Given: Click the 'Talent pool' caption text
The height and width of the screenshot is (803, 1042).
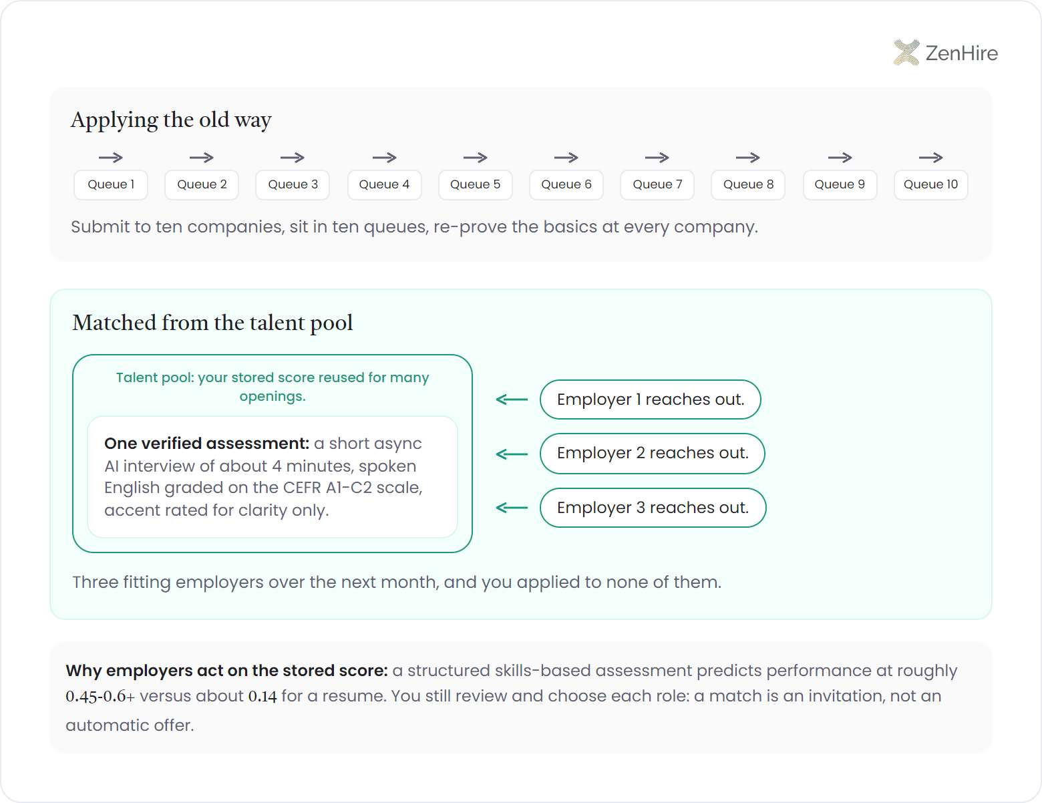Looking at the screenshot, I should (273, 387).
